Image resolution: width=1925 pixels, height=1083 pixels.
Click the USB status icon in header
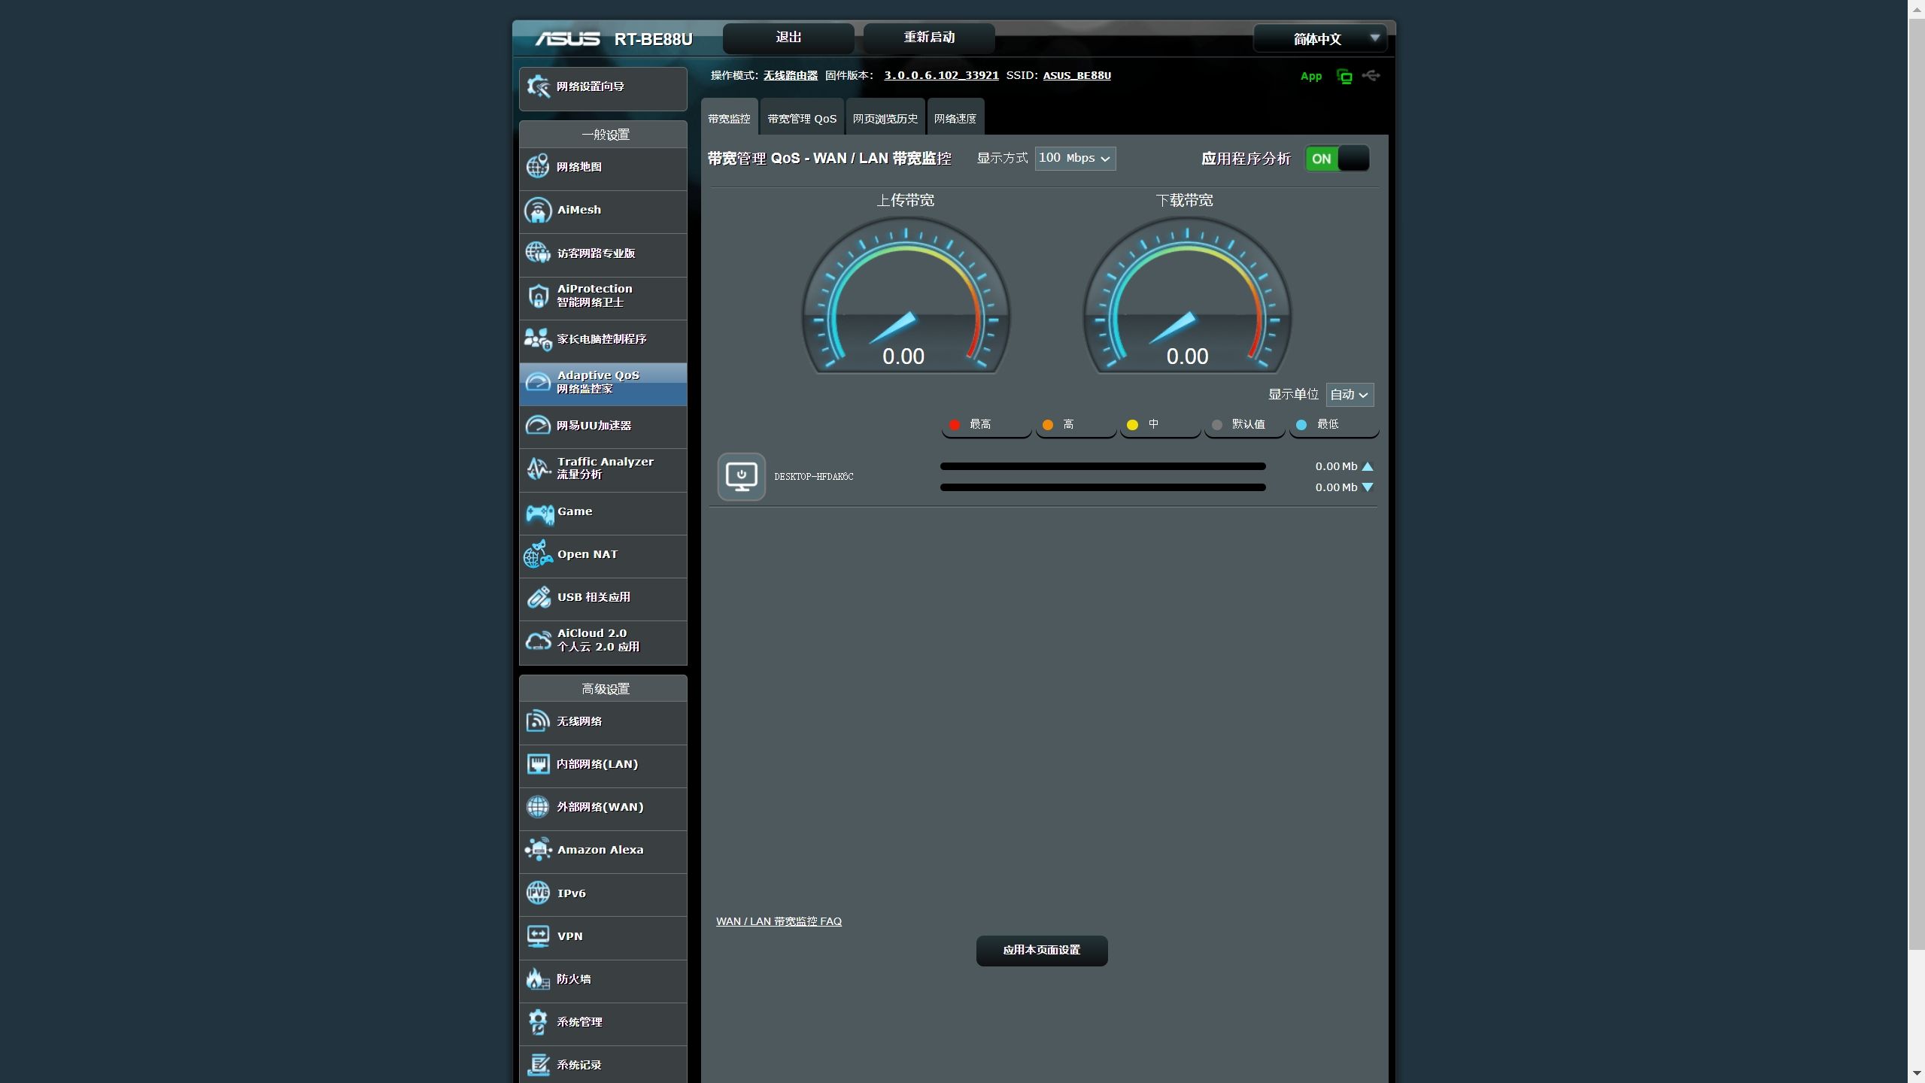1371,76
